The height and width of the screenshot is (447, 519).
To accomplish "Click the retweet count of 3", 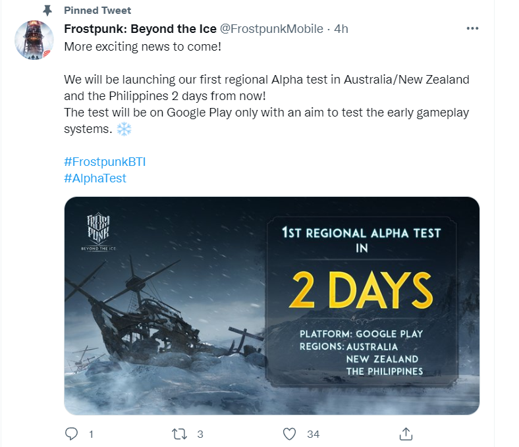I will 200,434.
